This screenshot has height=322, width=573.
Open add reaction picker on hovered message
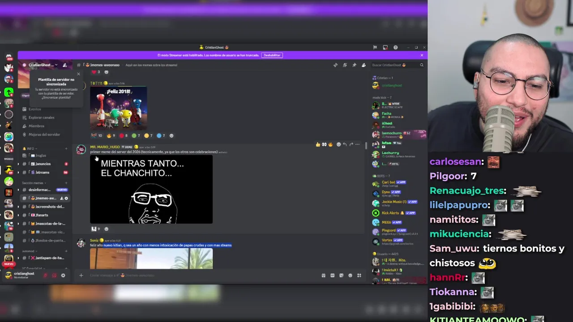click(338, 144)
